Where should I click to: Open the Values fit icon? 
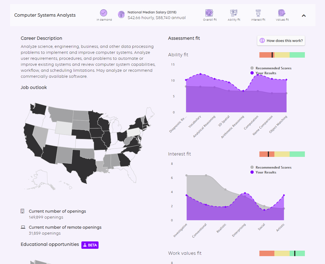[282, 13]
